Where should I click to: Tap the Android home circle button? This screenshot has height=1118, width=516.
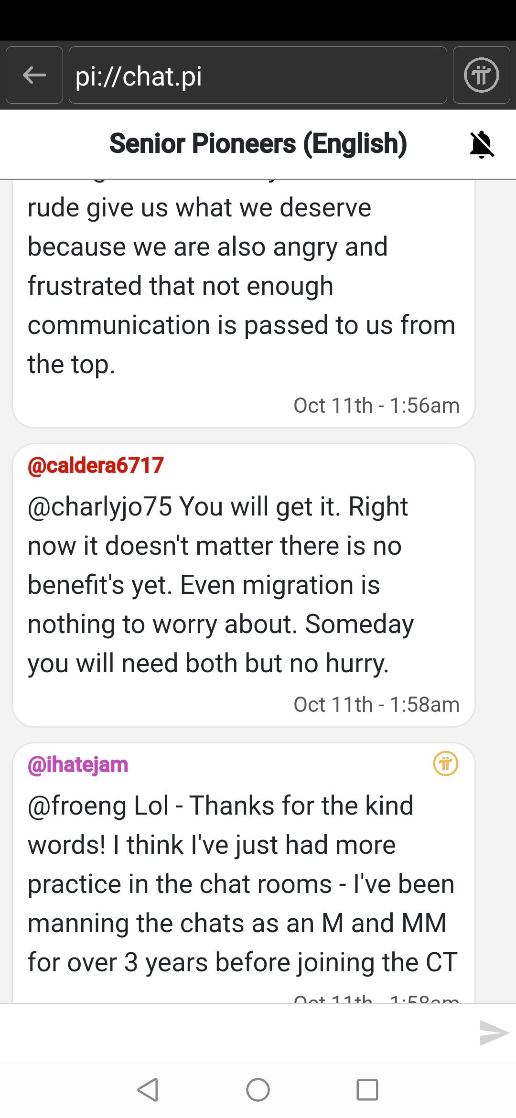pyautogui.click(x=258, y=1090)
